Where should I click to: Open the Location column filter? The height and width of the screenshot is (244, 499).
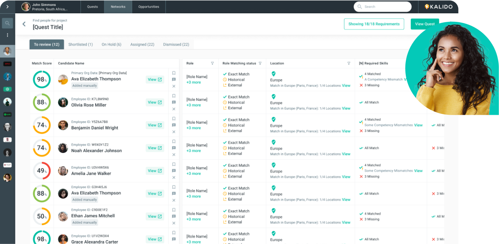pos(349,63)
